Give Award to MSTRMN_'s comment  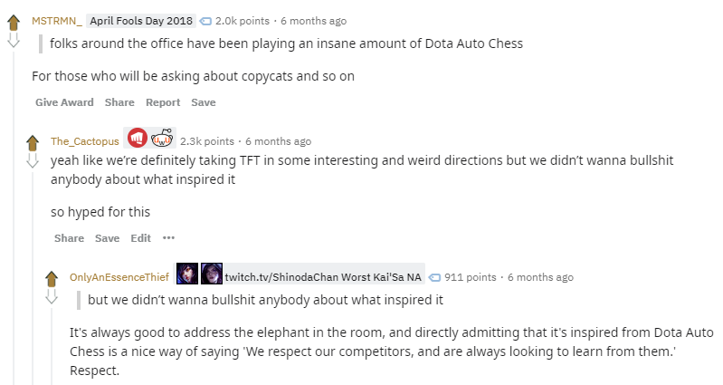(64, 102)
